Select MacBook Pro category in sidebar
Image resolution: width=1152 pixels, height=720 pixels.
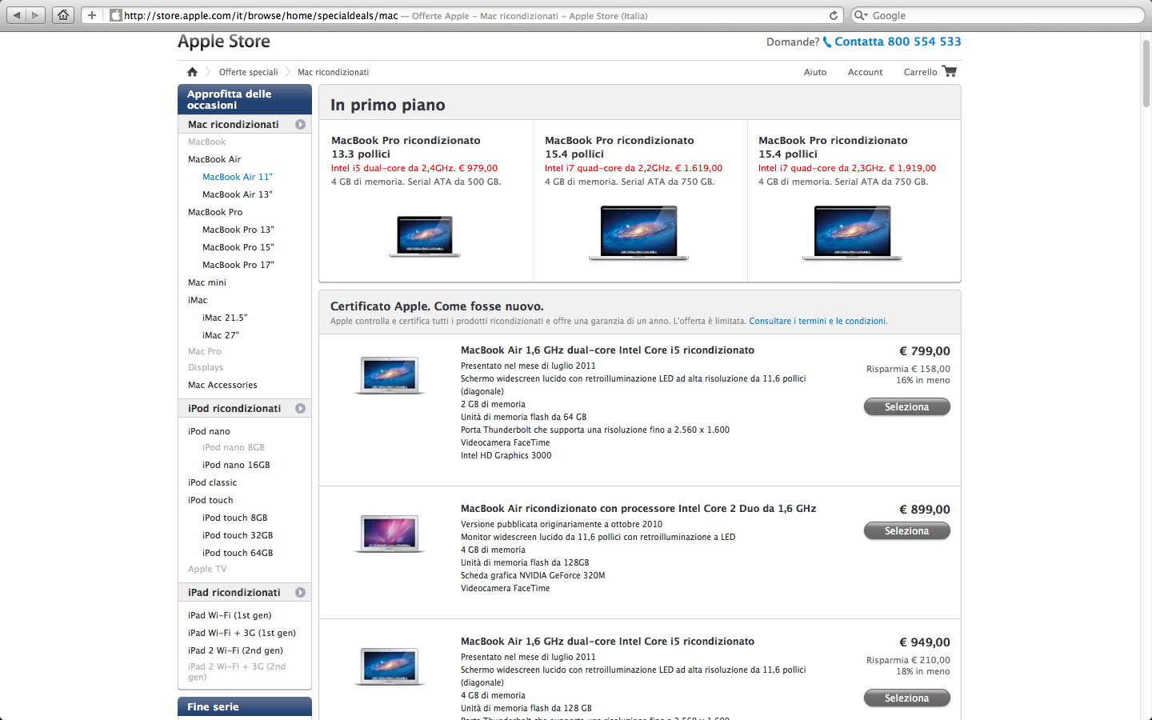tap(215, 212)
